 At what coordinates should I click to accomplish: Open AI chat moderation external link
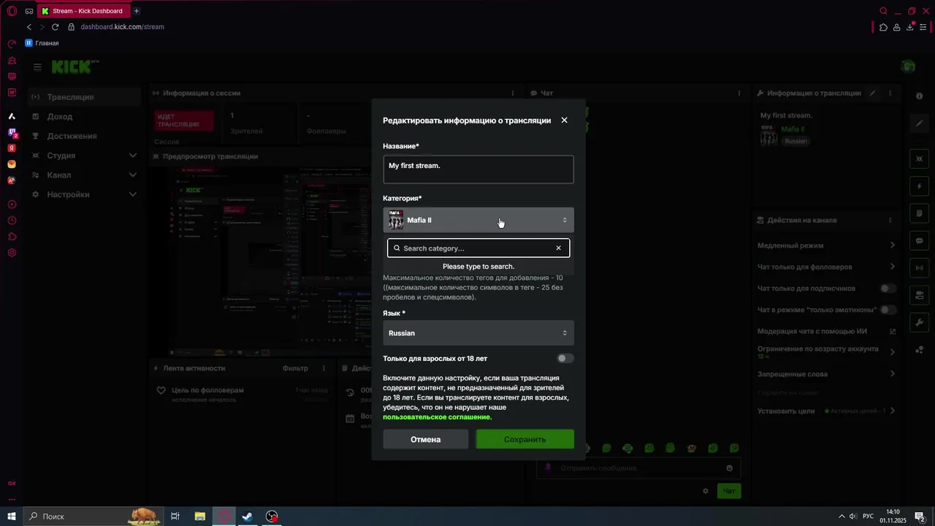893,332
